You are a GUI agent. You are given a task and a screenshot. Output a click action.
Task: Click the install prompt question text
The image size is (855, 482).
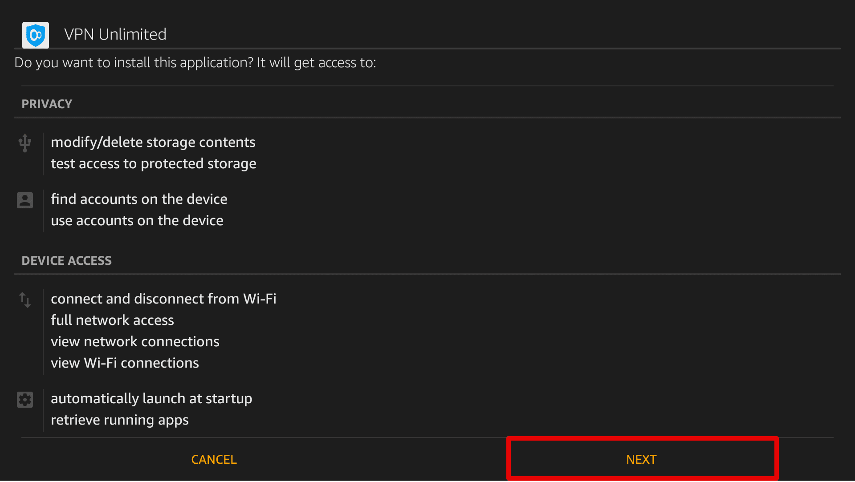[195, 63]
